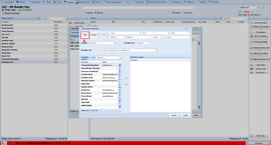The width and height of the screenshot is (271, 145).
Task: Open the Create split-button menu
Action: pyautogui.click(x=94, y=35)
